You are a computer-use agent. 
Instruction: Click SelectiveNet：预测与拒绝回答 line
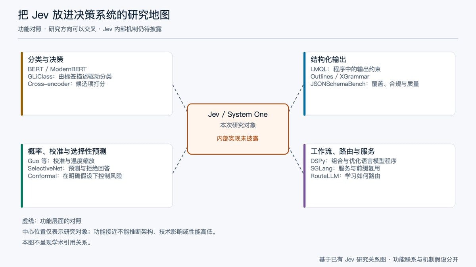pyautogui.click(x=69, y=168)
